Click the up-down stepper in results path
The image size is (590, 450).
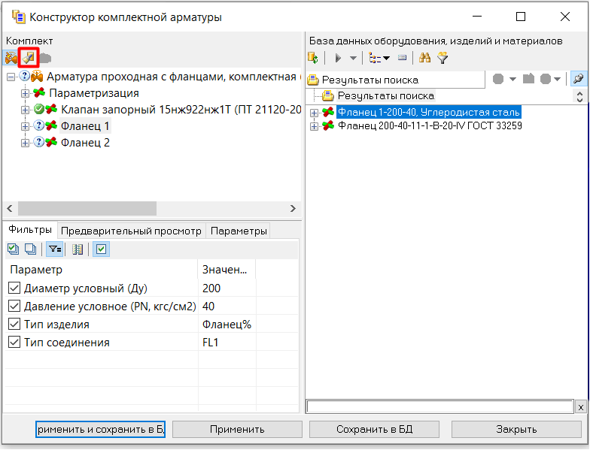[x=579, y=96]
